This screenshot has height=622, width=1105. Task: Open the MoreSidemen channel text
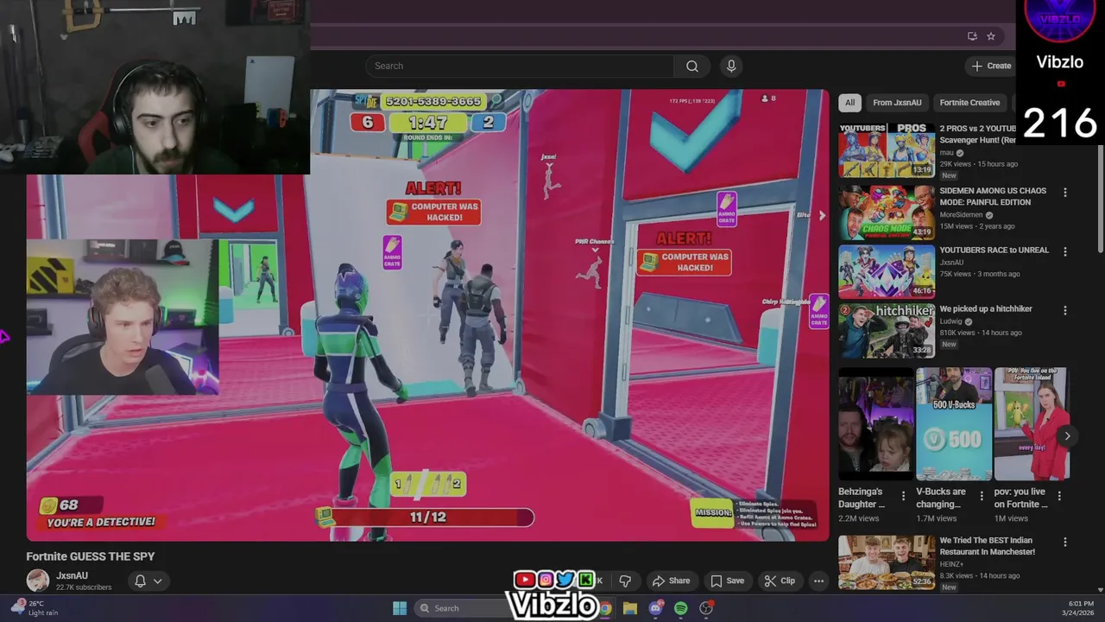point(961,215)
